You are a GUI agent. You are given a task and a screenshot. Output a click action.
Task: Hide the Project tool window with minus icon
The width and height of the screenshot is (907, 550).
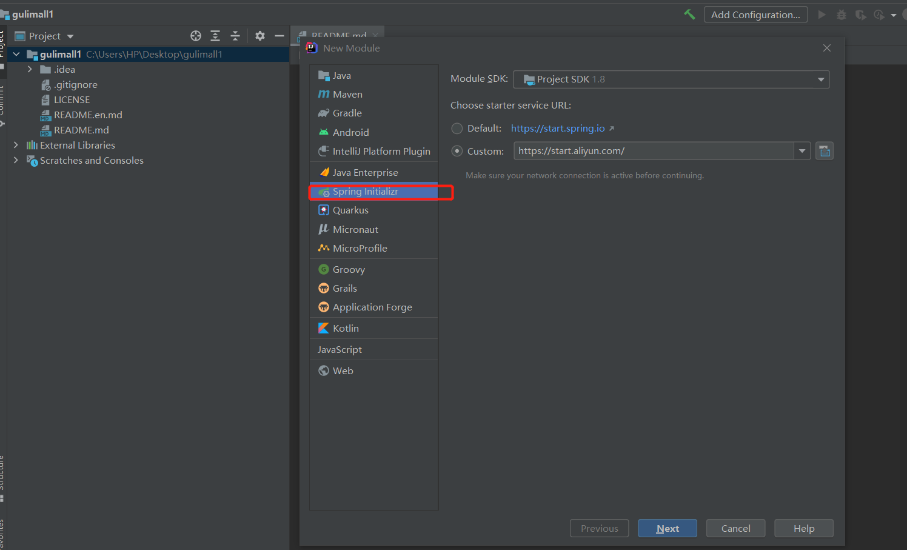[x=279, y=36]
